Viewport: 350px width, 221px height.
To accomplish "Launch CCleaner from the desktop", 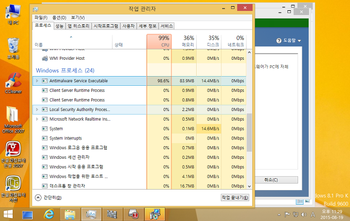I will tap(13, 83).
